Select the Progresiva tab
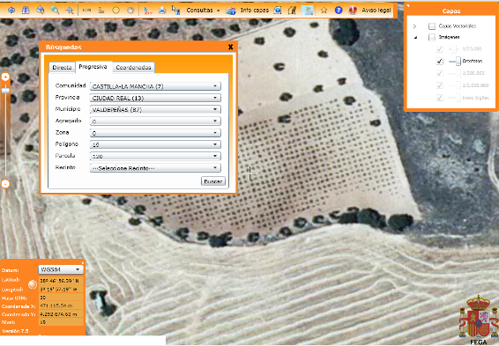The width and height of the screenshot is (499, 346). point(93,67)
